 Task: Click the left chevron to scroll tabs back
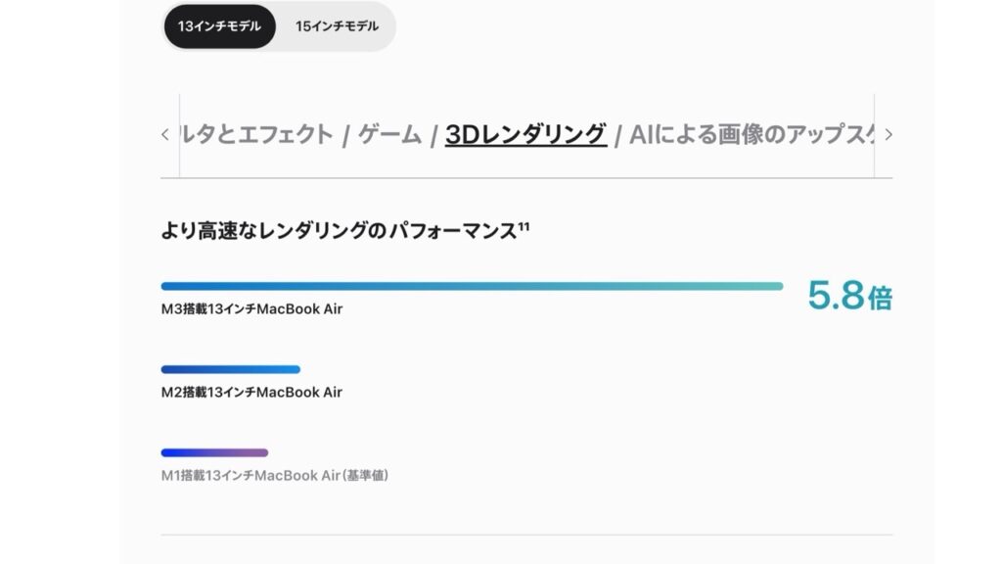tap(165, 135)
